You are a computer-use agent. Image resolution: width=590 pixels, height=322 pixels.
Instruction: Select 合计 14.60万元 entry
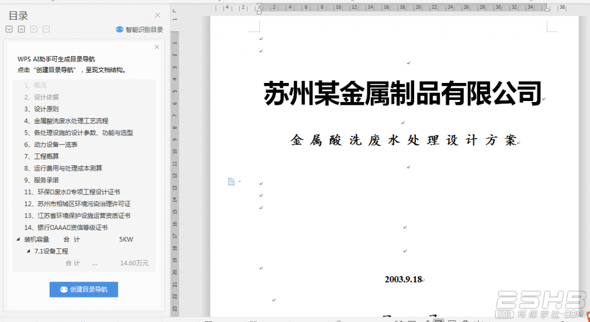(107, 263)
